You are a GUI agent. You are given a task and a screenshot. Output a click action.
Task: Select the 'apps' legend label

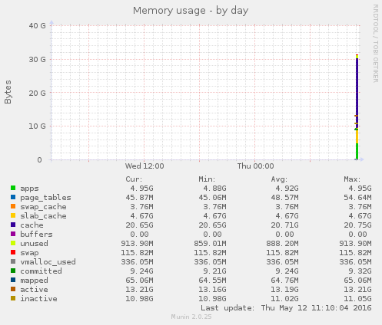pos(29,189)
